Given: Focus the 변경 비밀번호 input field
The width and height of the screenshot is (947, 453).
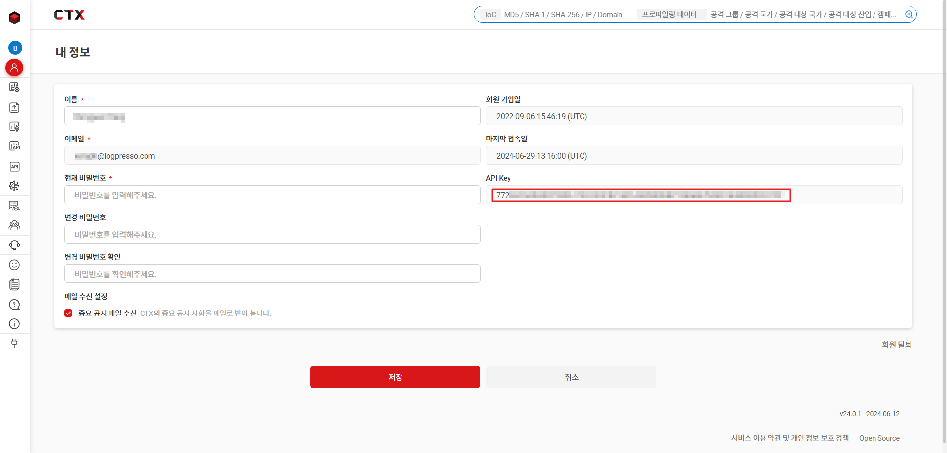Looking at the screenshot, I should 272,234.
